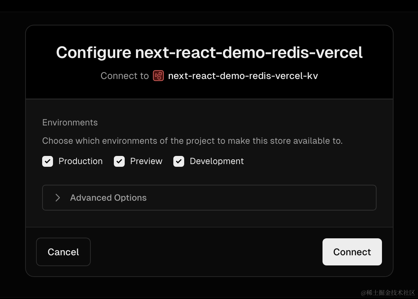Click the Advanced Options label text

108,198
